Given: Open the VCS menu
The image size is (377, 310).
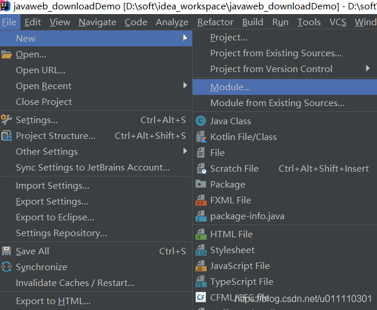Looking at the screenshot, I should point(338,22).
